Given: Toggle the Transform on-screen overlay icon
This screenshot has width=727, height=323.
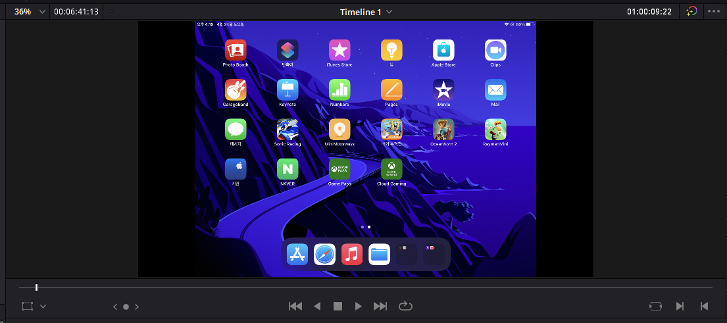Looking at the screenshot, I should [x=28, y=307].
